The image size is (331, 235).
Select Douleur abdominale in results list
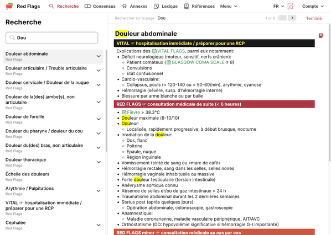(x=53, y=56)
